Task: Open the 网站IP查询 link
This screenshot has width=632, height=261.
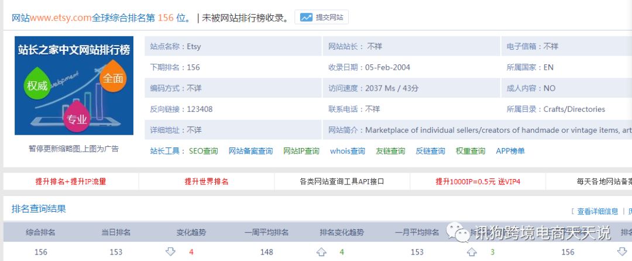Action: point(301,151)
